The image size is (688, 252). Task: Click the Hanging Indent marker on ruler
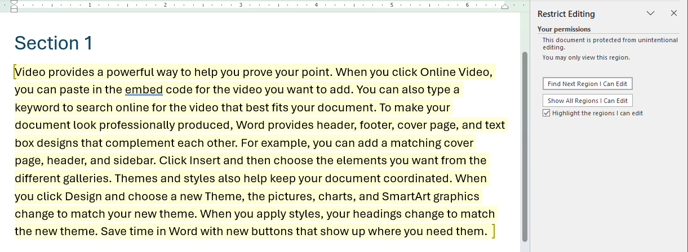(15, 7)
